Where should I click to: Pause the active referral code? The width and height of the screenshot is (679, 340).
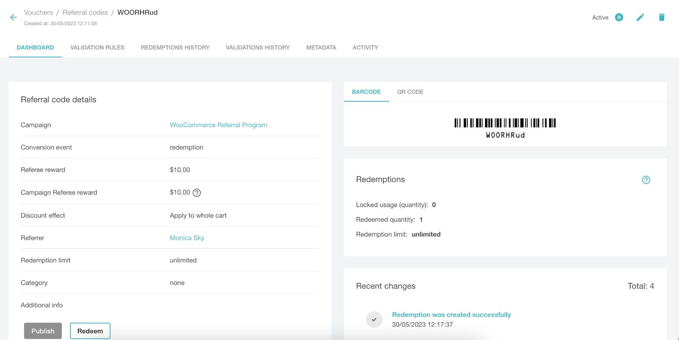[619, 17]
